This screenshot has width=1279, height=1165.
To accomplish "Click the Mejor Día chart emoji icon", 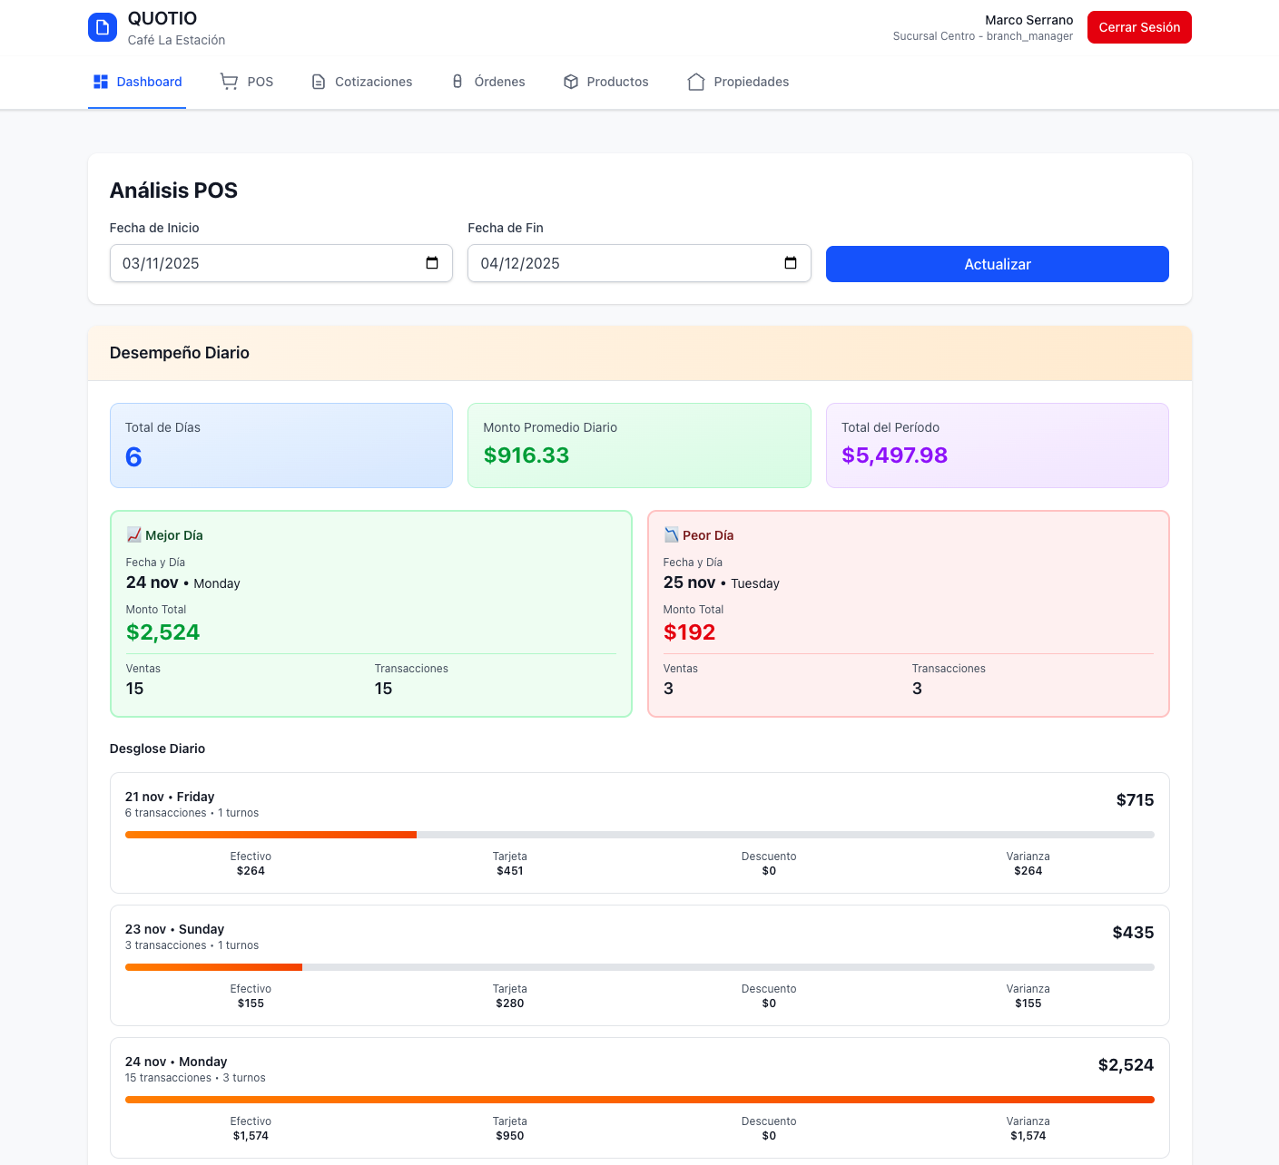I will (133, 535).
